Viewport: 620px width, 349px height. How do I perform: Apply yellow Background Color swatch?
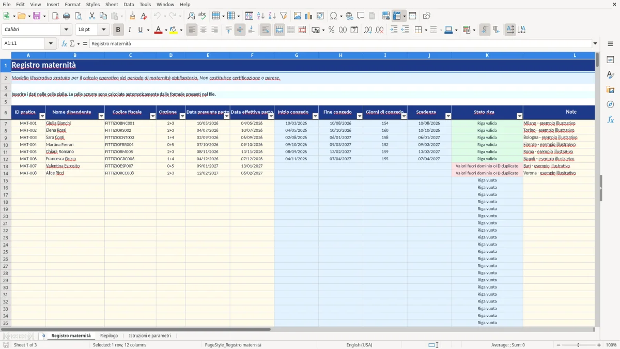tap(174, 30)
